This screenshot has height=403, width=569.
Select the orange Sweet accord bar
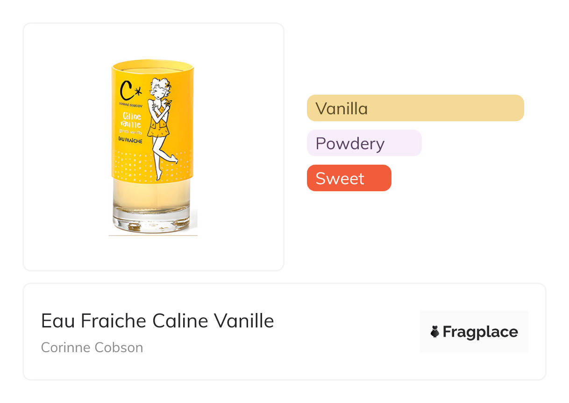pos(349,178)
